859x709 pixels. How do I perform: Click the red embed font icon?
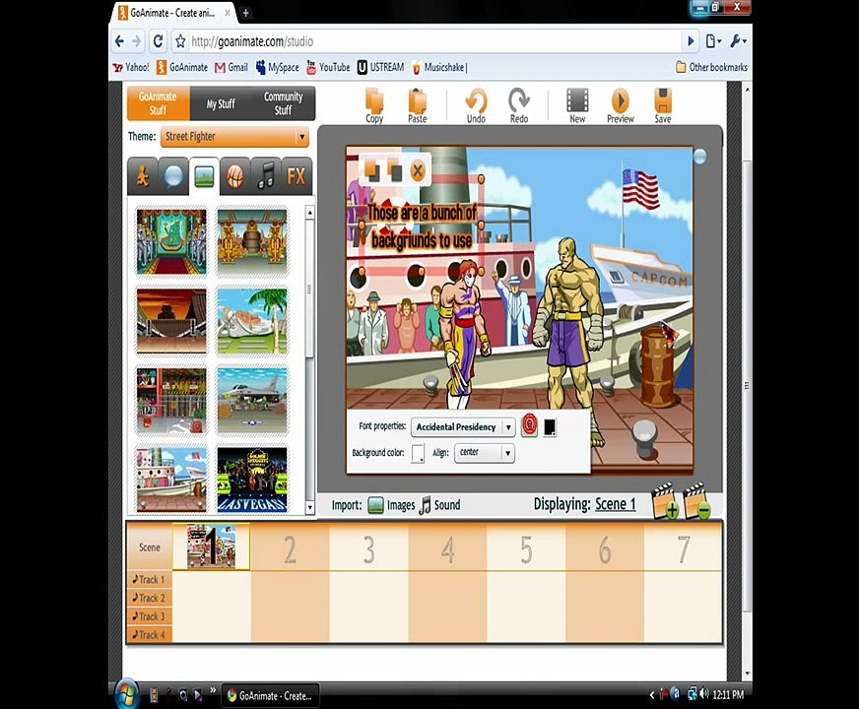pyautogui.click(x=529, y=426)
